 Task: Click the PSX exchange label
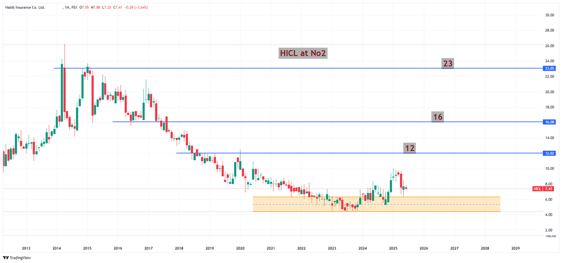coord(74,7)
